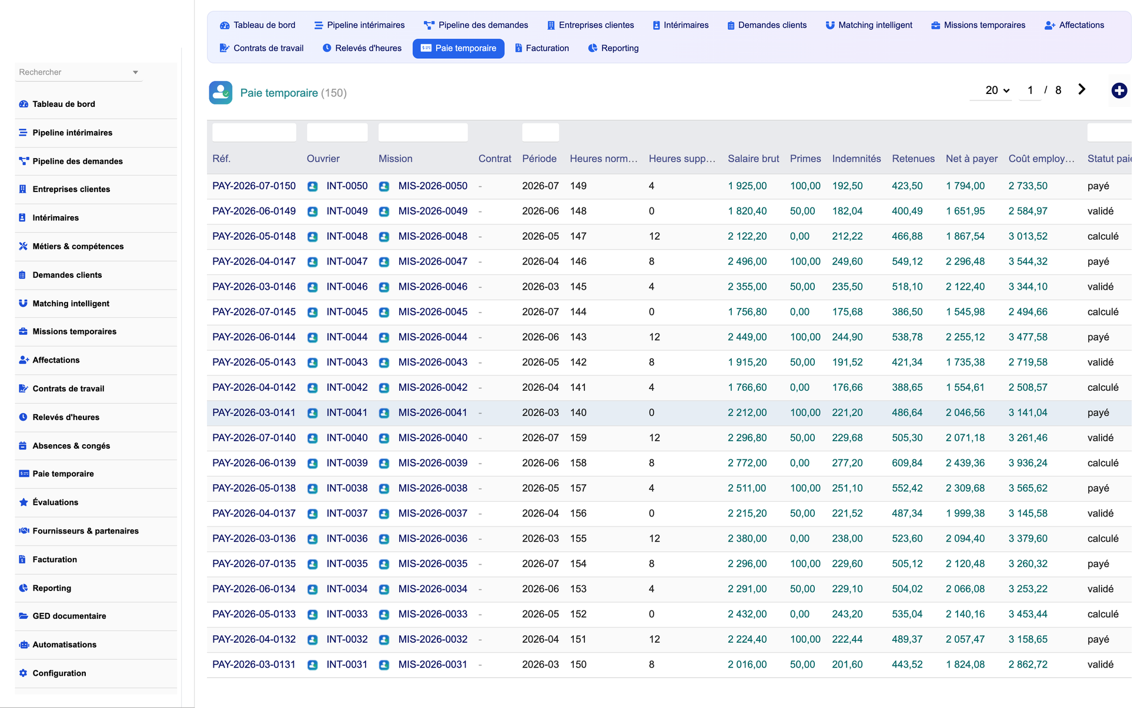Click the Entreprises clientes sidebar building icon

[23, 189]
